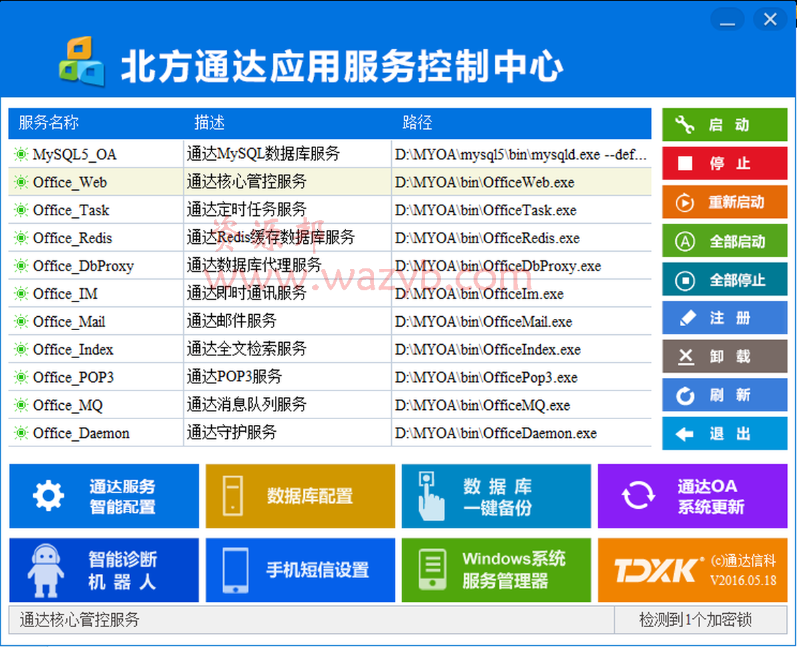797x647 pixels.
Task: Stop the selected service with 停止
Action: click(725, 163)
